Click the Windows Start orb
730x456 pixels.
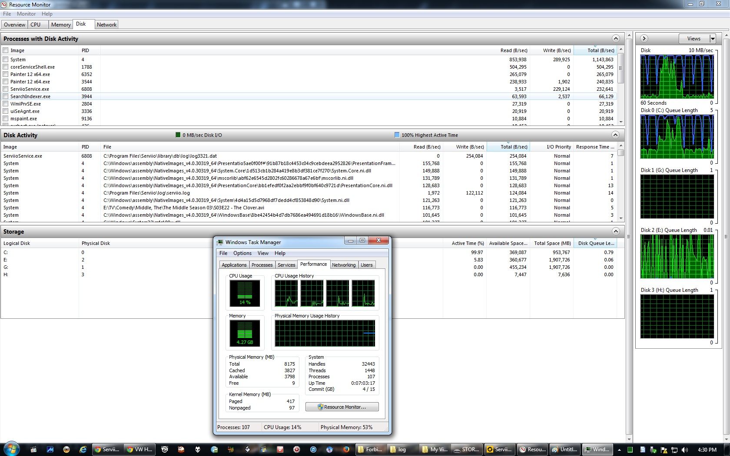pos(12,449)
